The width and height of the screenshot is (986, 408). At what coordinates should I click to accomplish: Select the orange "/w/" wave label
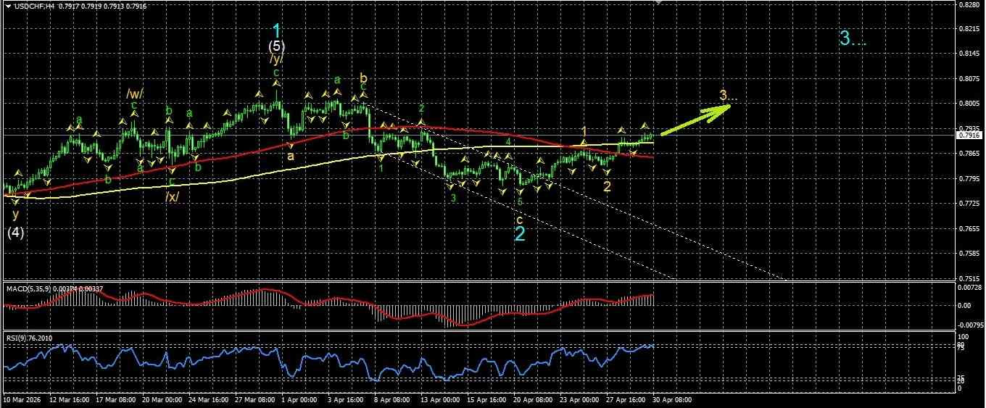[x=135, y=93]
